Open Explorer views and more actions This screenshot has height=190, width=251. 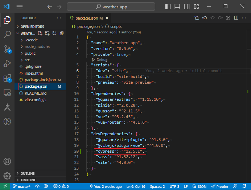tap(59, 18)
